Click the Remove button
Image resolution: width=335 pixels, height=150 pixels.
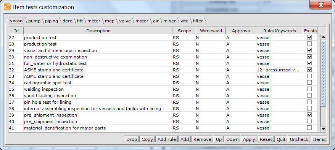[202, 139]
